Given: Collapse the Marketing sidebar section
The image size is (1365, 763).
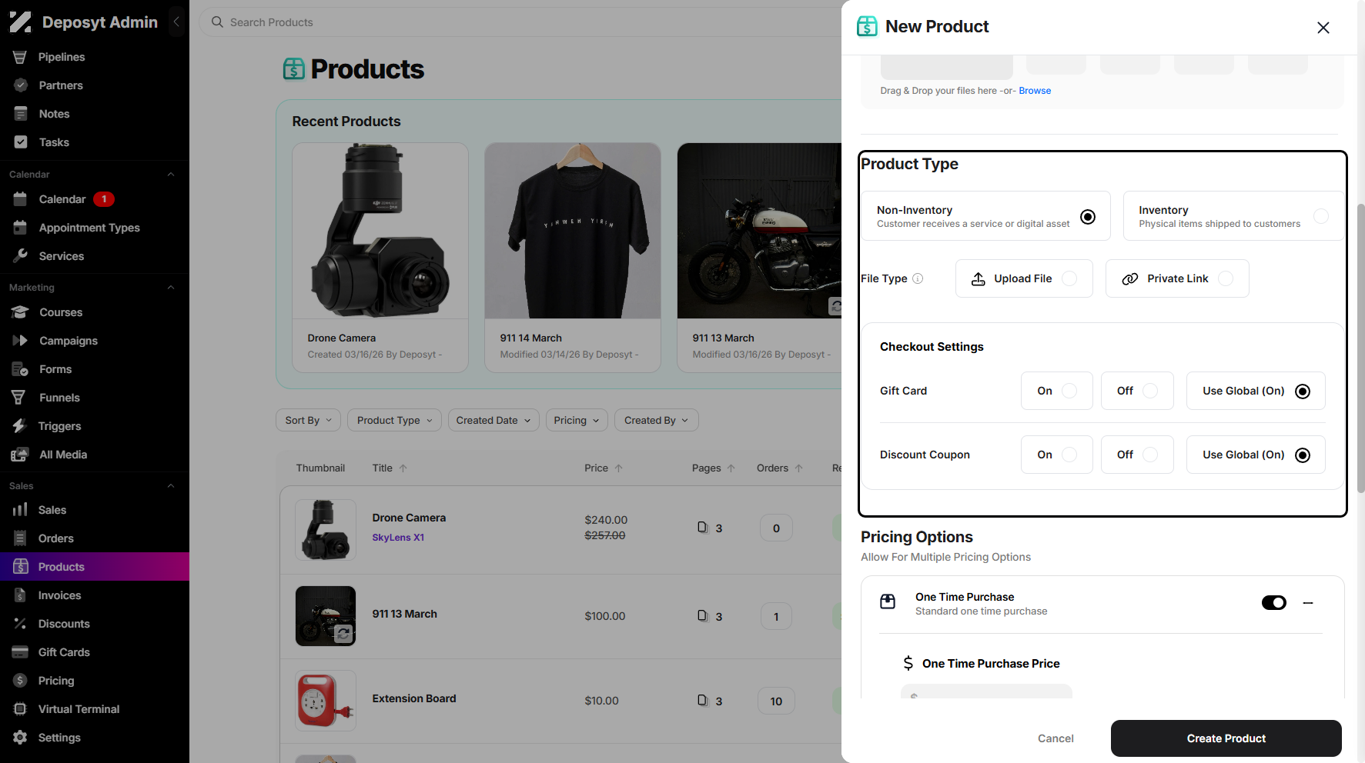Looking at the screenshot, I should 171,288.
